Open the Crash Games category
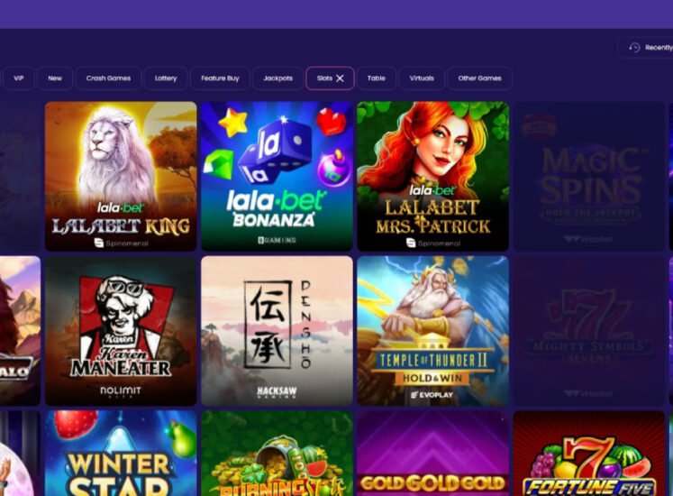 click(108, 78)
